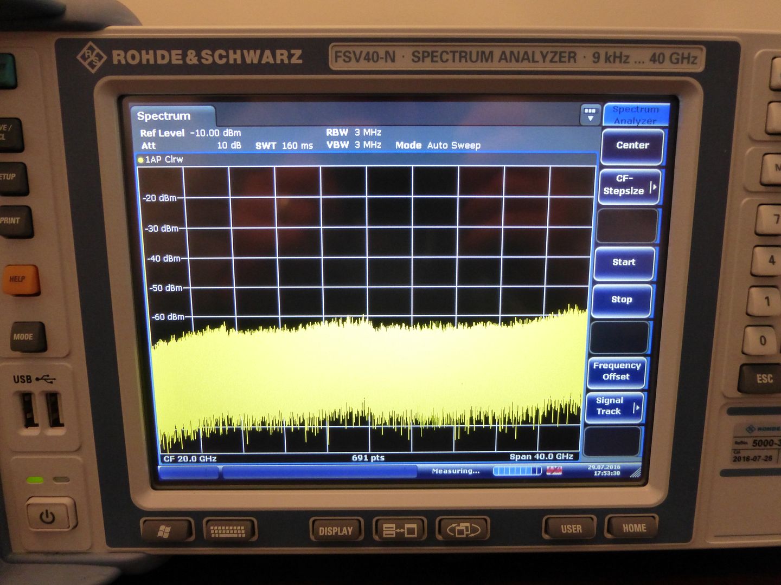Click the -40 dBm axis label
Image resolution: width=781 pixels, height=585 pixels.
tap(164, 259)
